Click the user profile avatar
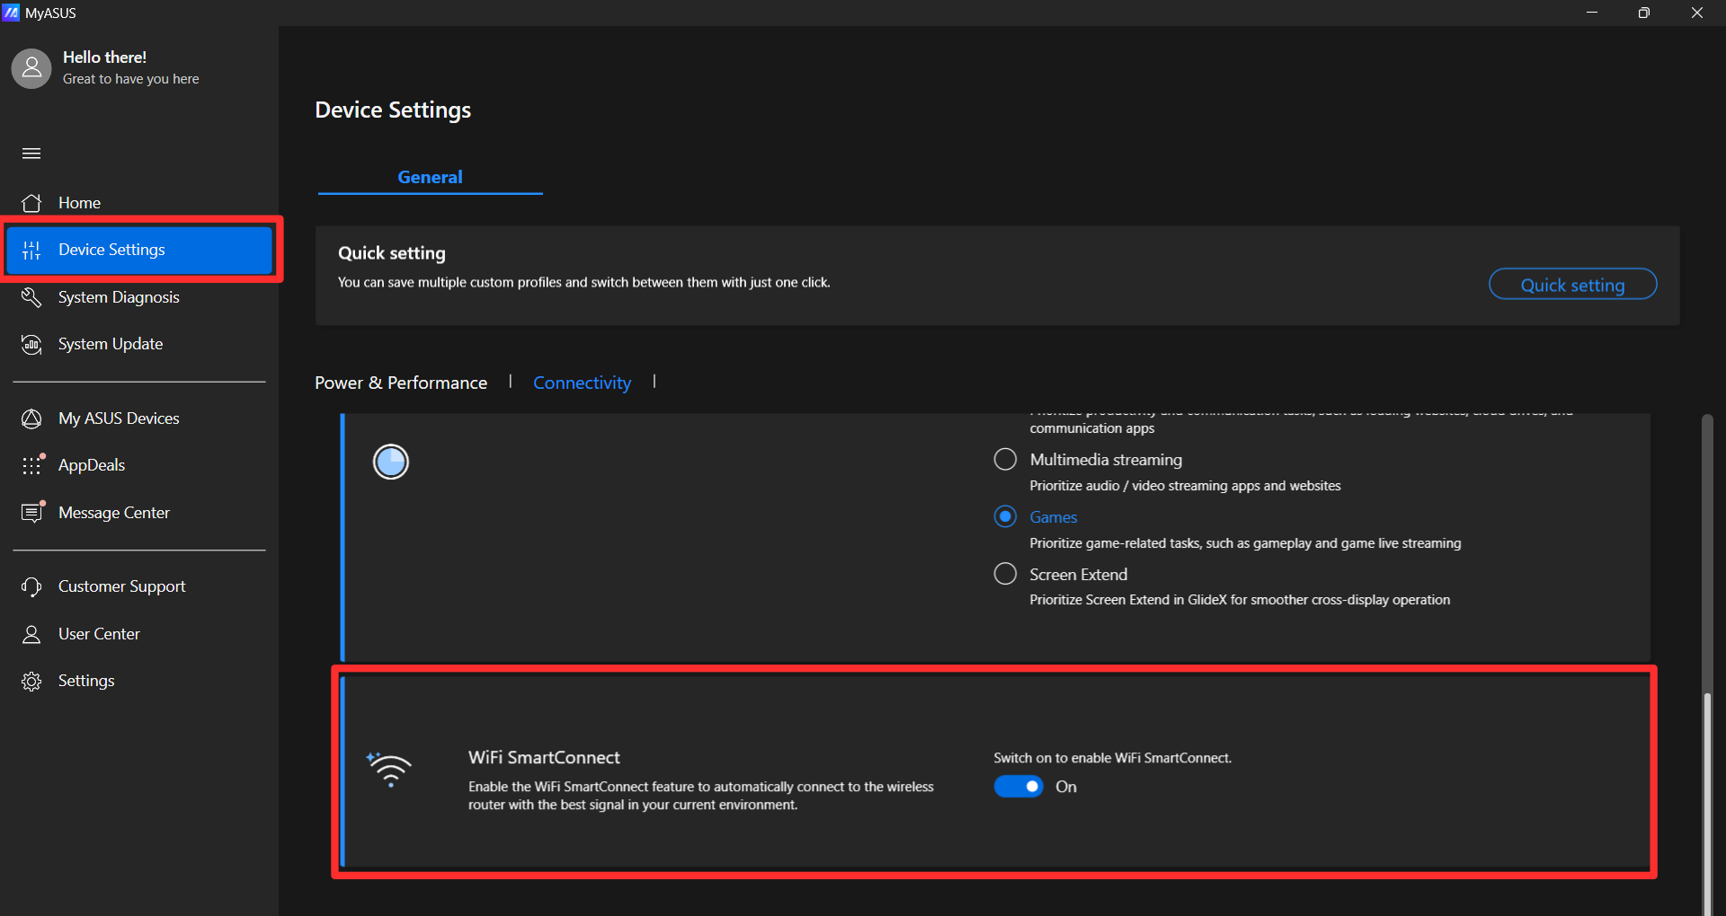Image resolution: width=1726 pixels, height=916 pixels. coord(31,68)
